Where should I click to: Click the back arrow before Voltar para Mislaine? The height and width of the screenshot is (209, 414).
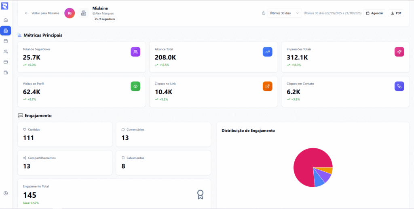pos(26,13)
